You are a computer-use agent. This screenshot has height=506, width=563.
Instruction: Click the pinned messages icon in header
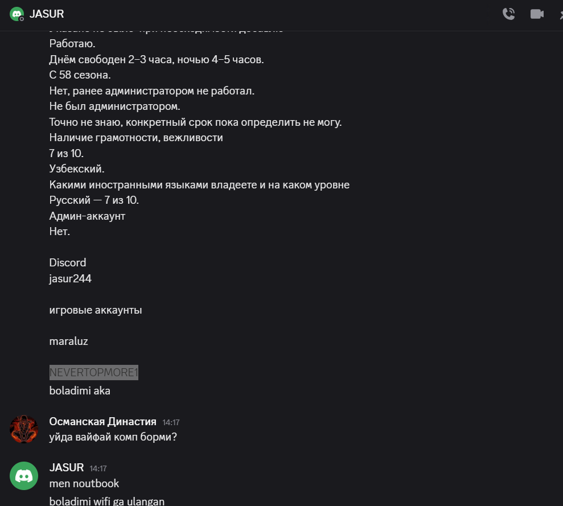coord(560,14)
